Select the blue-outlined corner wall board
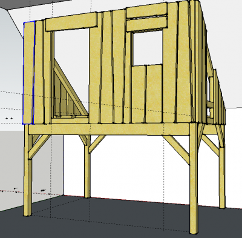Screen dimensions: 242x238 28,73
